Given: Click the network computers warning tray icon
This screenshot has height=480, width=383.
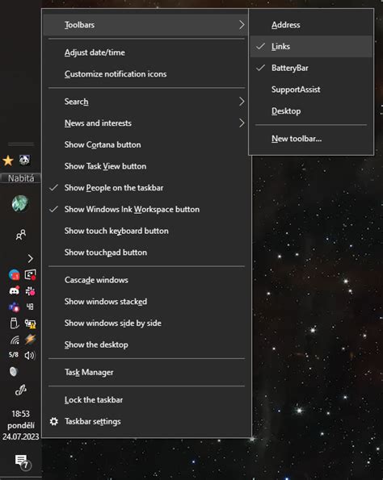Looking at the screenshot, I should [x=30, y=323].
